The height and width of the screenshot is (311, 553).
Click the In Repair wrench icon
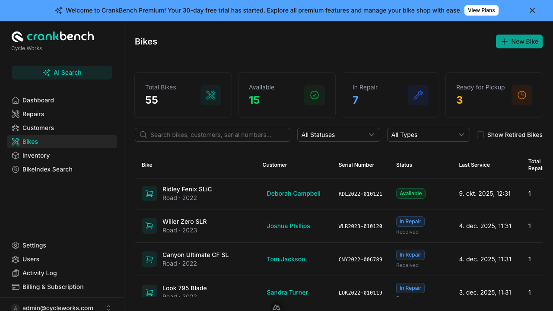418,95
